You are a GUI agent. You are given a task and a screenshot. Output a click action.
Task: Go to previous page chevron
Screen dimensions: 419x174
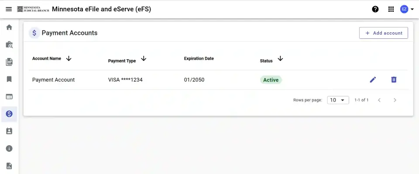[379, 100]
